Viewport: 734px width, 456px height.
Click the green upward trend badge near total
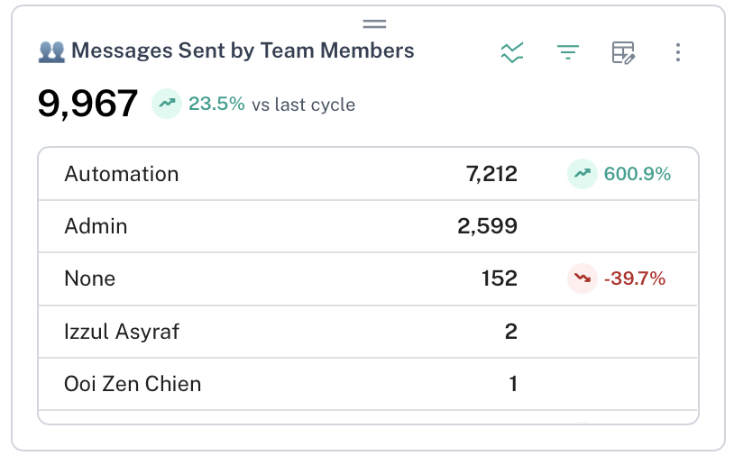(x=166, y=104)
